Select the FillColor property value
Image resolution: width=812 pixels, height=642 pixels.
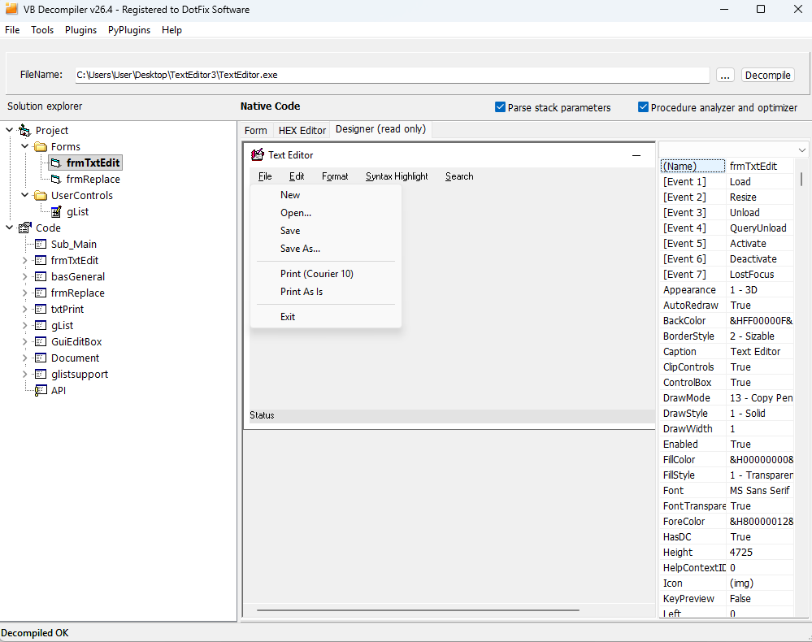tap(760, 459)
